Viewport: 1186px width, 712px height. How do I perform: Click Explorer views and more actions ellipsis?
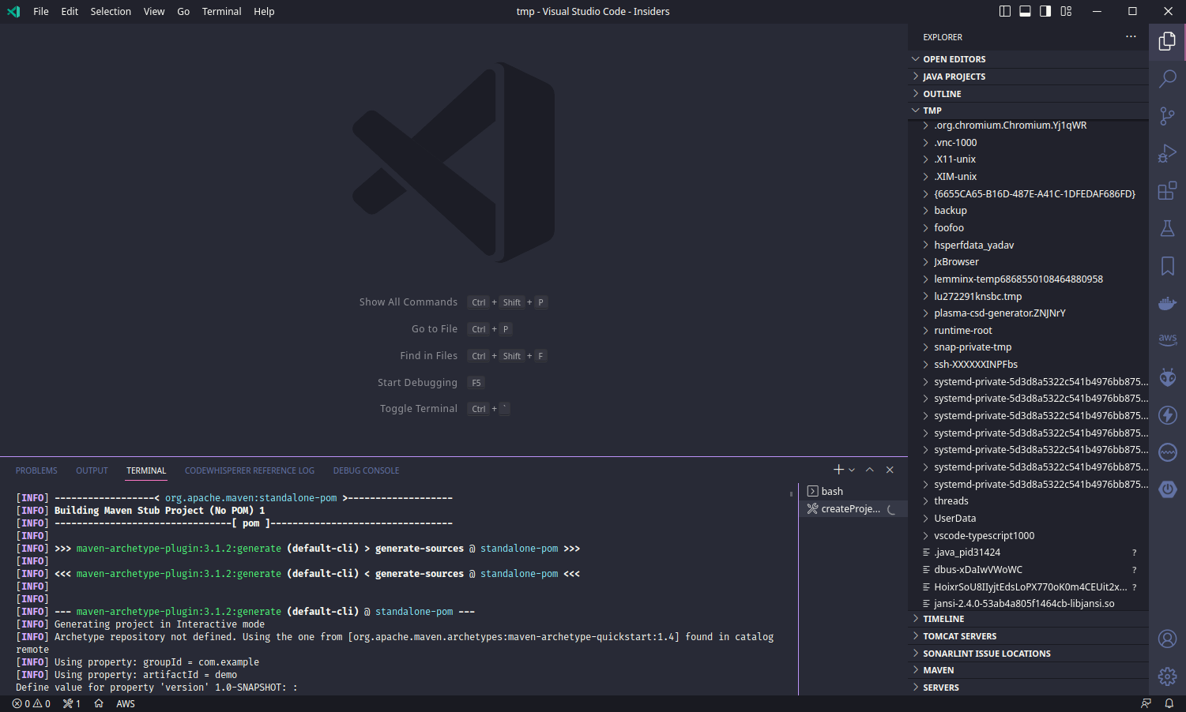click(x=1131, y=36)
